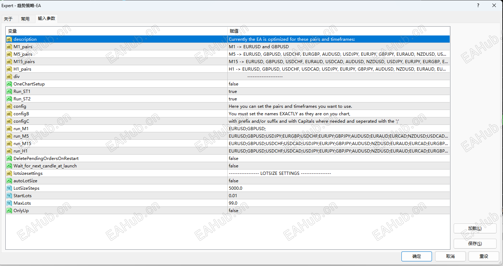Click the bool icon beside Run_ST1

click(x=9, y=92)
